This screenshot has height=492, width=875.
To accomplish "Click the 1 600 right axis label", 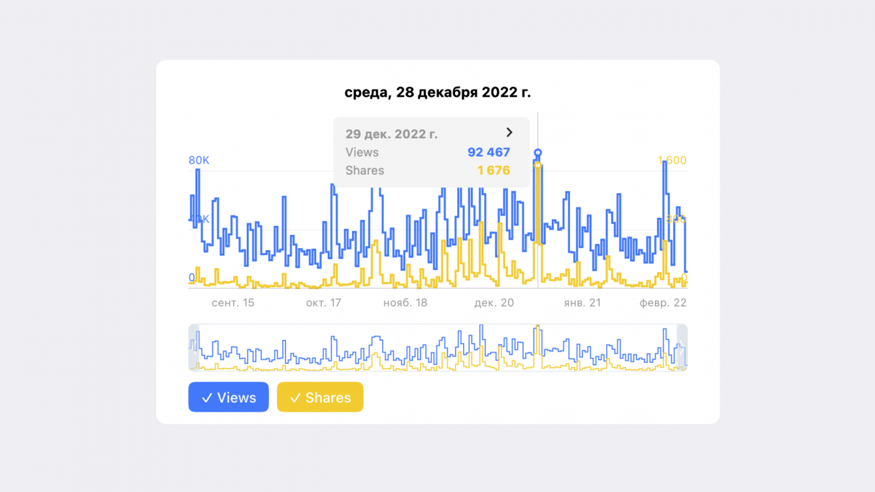I will click(672, 161).
